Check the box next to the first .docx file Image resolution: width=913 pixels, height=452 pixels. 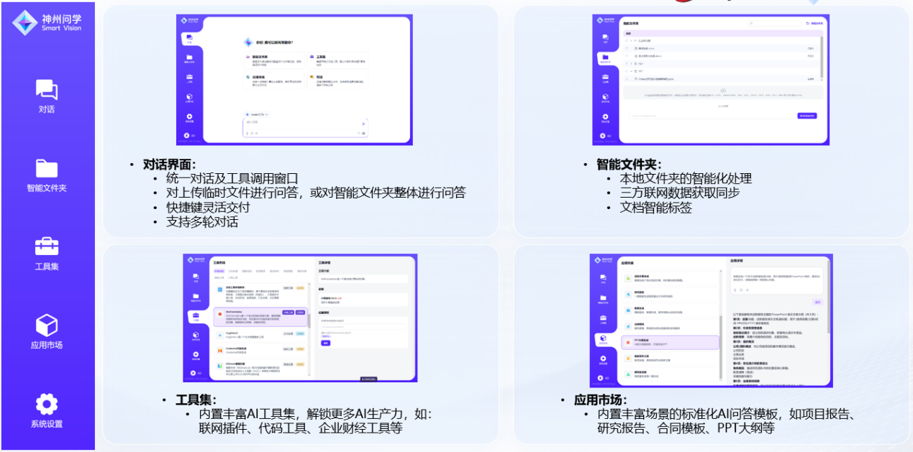click(x=626, y=48)
